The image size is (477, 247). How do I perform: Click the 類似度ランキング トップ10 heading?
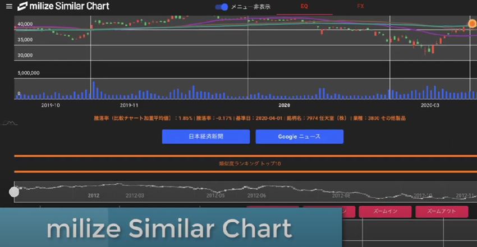pyautogui.click(x=250, y=164)
